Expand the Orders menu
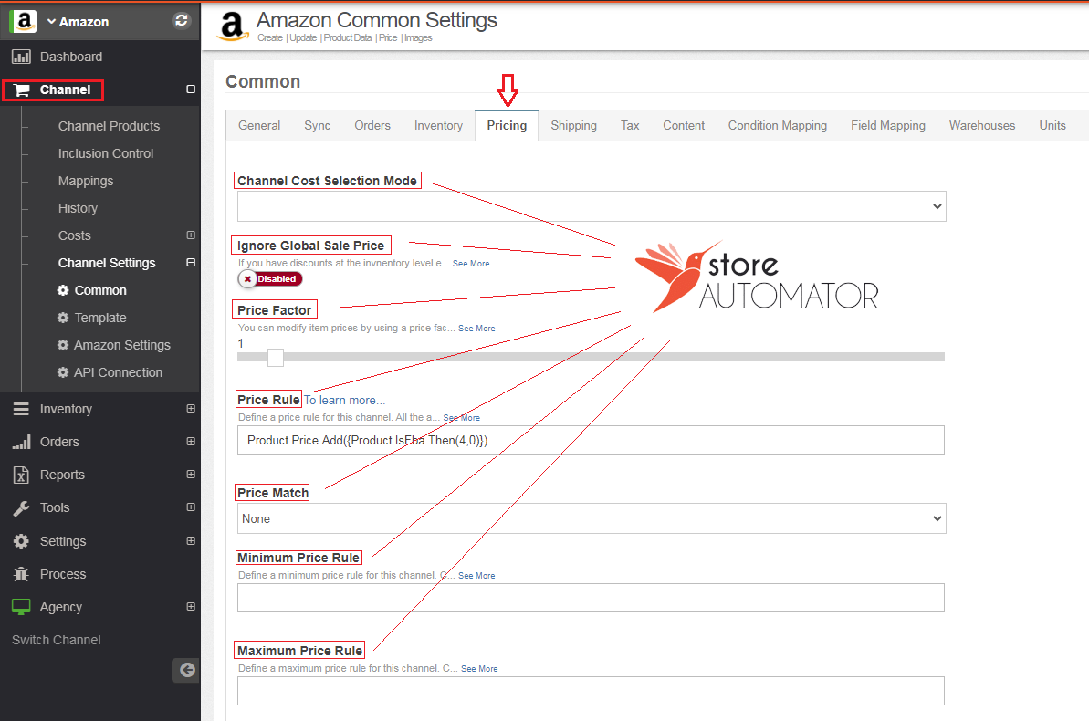 pos(191,442)
